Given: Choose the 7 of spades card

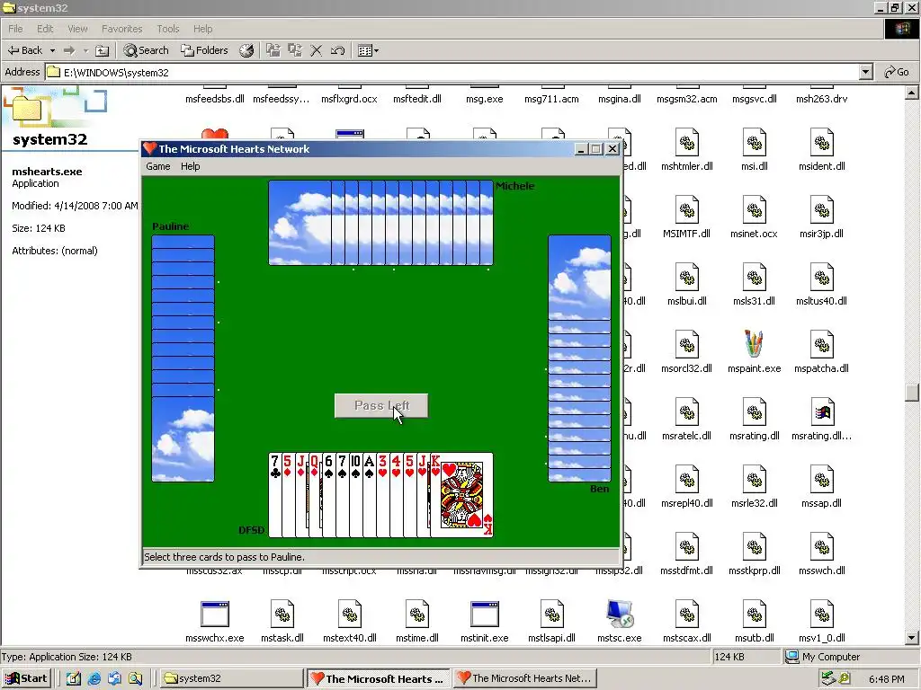Looking at the screenshot, I should coord(343,495).
